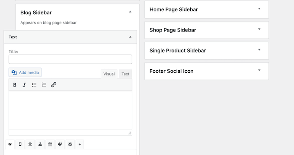
Task: Open the calendar schedule tab icon
Action: [50, 144]
